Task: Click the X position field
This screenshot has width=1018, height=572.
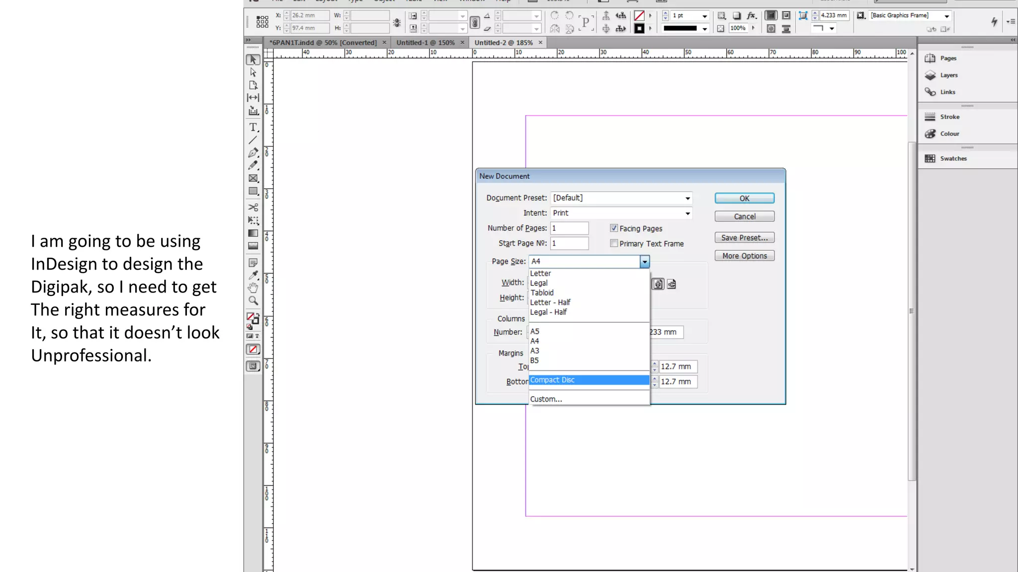Action: coord(310,15)
